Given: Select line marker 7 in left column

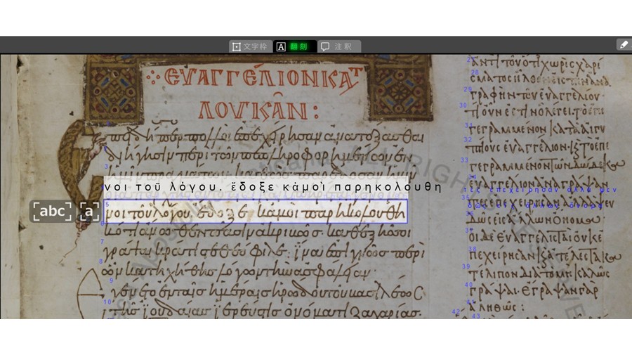Looking at the screenshot, I should [102, 241].
